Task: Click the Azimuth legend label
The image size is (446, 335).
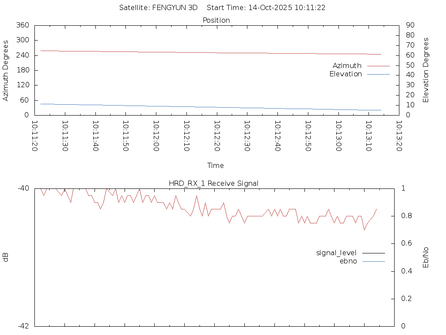Action: 347,65
